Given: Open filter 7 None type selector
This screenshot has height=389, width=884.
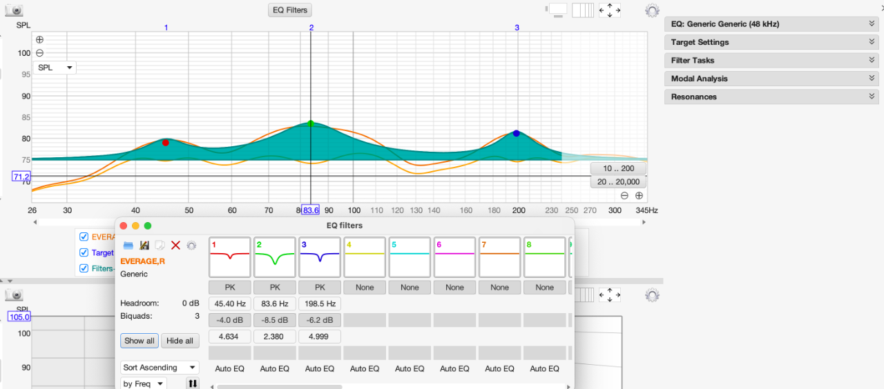Looking at the screenshot, I should tap(499, 288).
